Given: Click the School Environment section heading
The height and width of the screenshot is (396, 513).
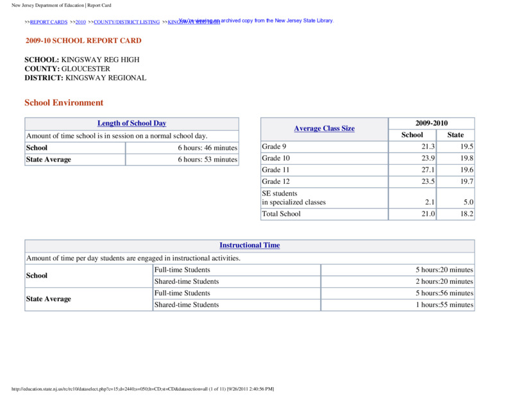Looking at the screenshot, I should [63, 103].
